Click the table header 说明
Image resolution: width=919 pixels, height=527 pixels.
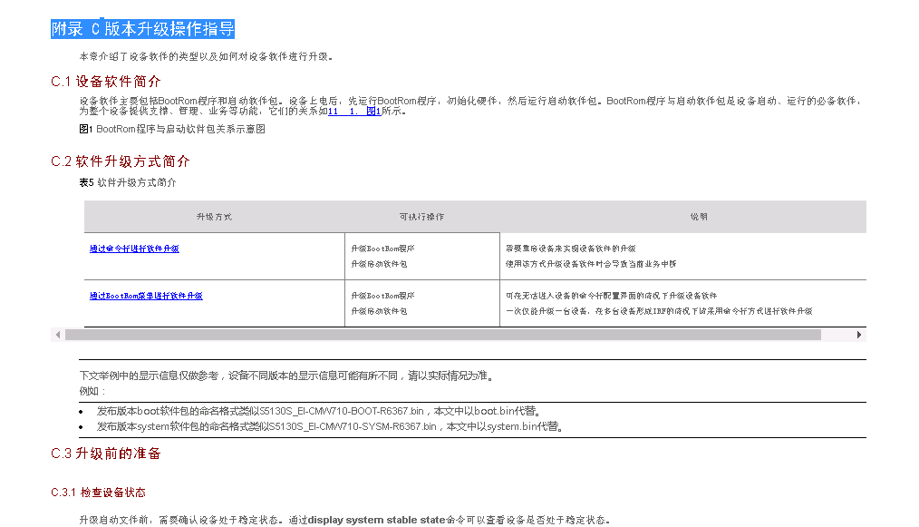699,217
